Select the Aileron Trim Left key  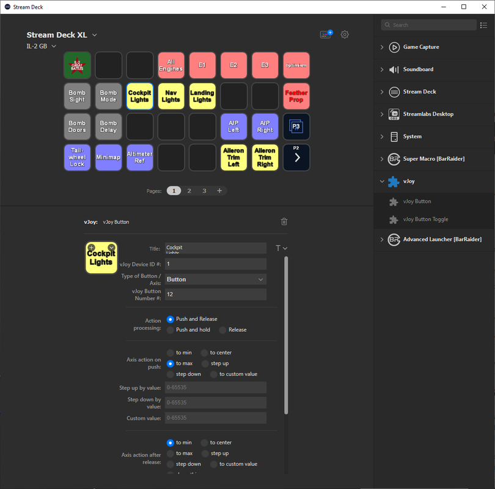click(233, 157)
